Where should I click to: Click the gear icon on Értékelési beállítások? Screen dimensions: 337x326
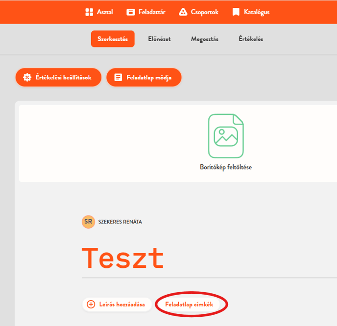click(x=27, y=77)
